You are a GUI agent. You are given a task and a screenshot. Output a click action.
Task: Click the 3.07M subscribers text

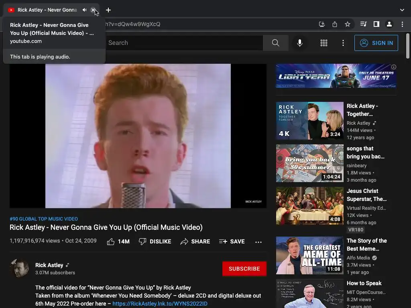55,273
